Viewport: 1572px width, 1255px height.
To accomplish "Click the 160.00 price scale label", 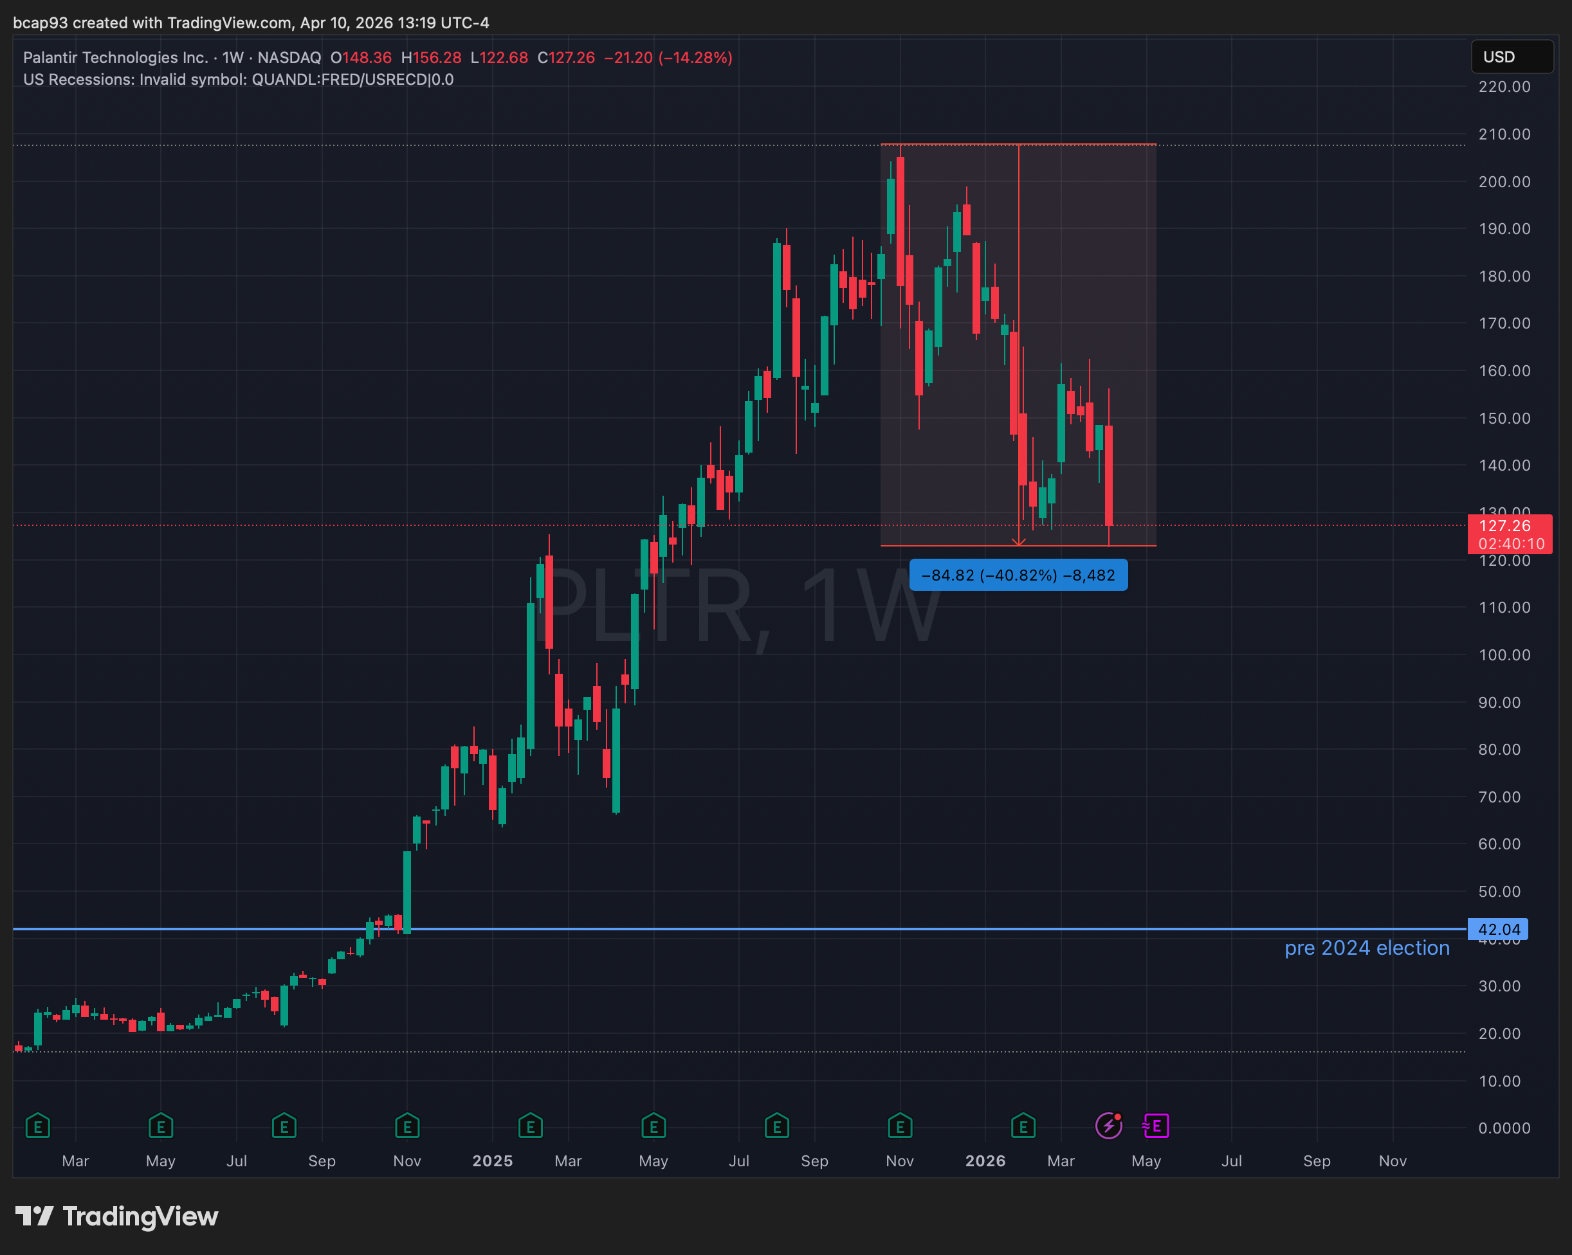I will [x=1504, y=370].
